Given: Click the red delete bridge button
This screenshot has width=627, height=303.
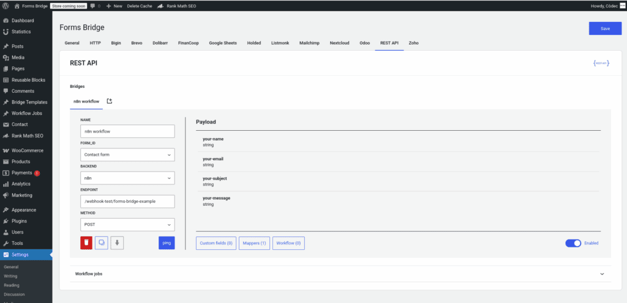Looking at the screenshot, I should click(x=86, y=243).
